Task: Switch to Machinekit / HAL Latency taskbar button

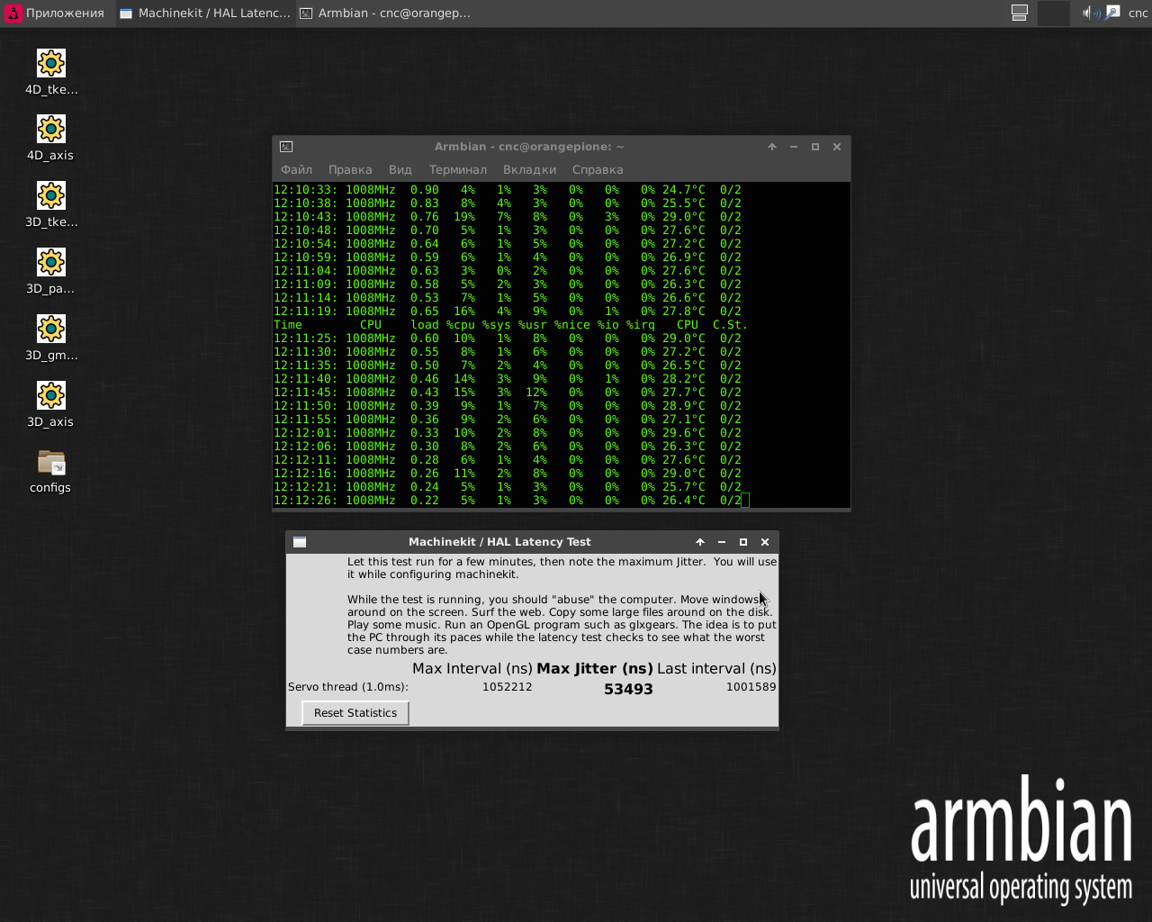Action: tap(205, 13)
